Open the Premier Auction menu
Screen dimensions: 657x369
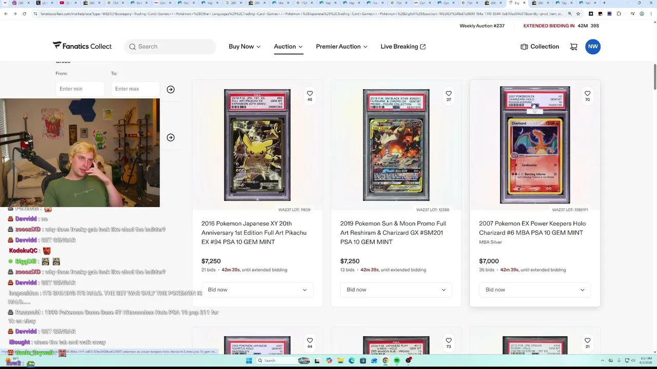(342, 47)
